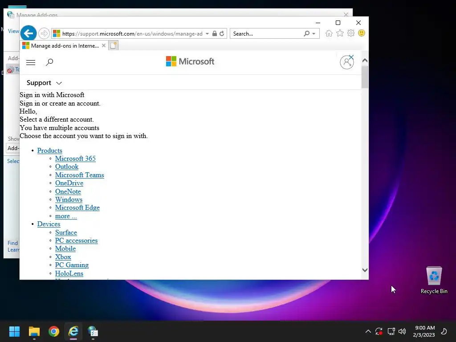The image size is (456, 342).
Task: Open the Microsoft 365 link
Action: pyautogui.click(x=75, y=159)
